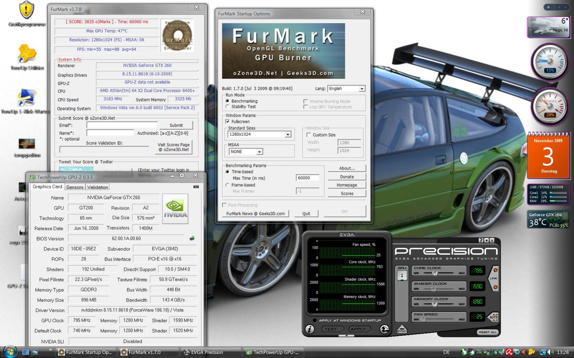
Task: Switch to FurMark v1.7.0 taskbar item
Action: pos(148,352)
